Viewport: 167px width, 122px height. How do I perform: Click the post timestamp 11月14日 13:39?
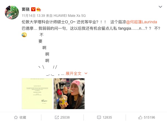coord(33,16)
